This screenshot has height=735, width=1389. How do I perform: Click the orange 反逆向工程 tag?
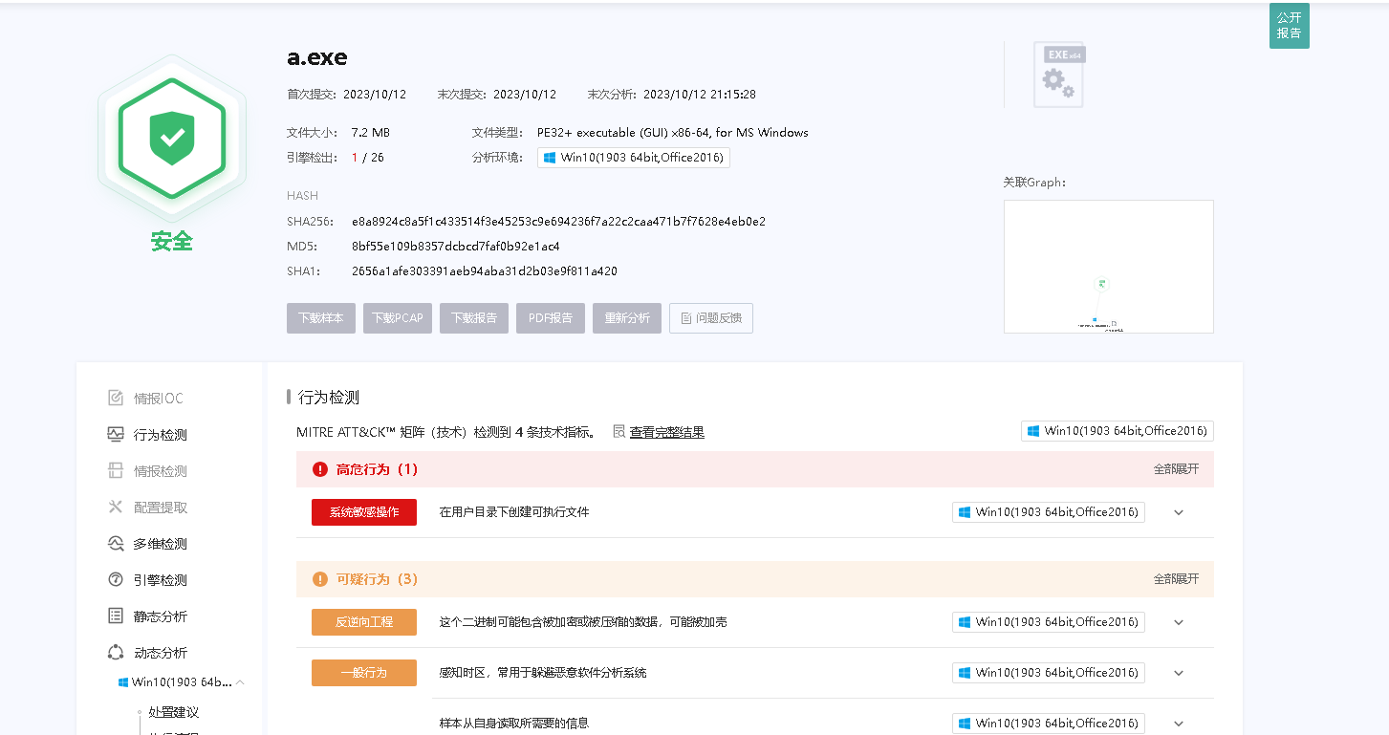pyautogui.click(x=364, y=622)
